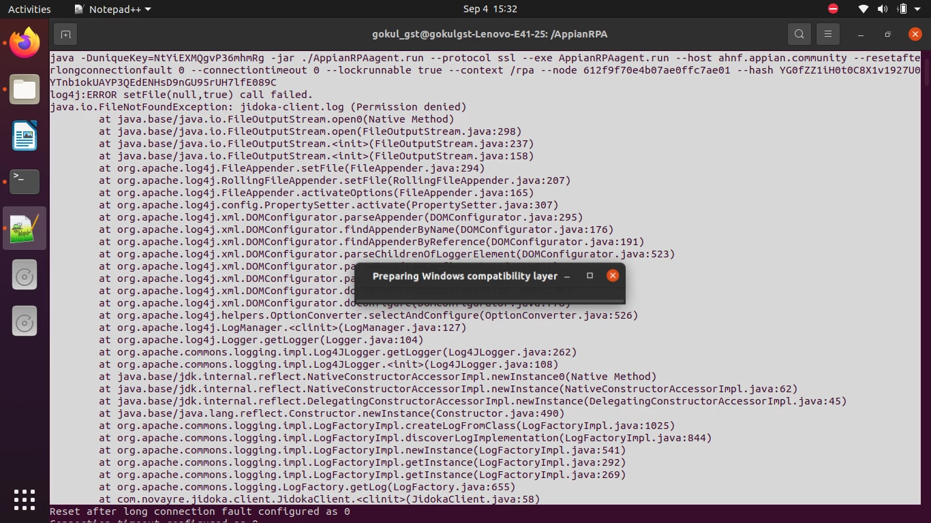Click the 'Log4JLogger.java:108' stack line

click(329, 364)
